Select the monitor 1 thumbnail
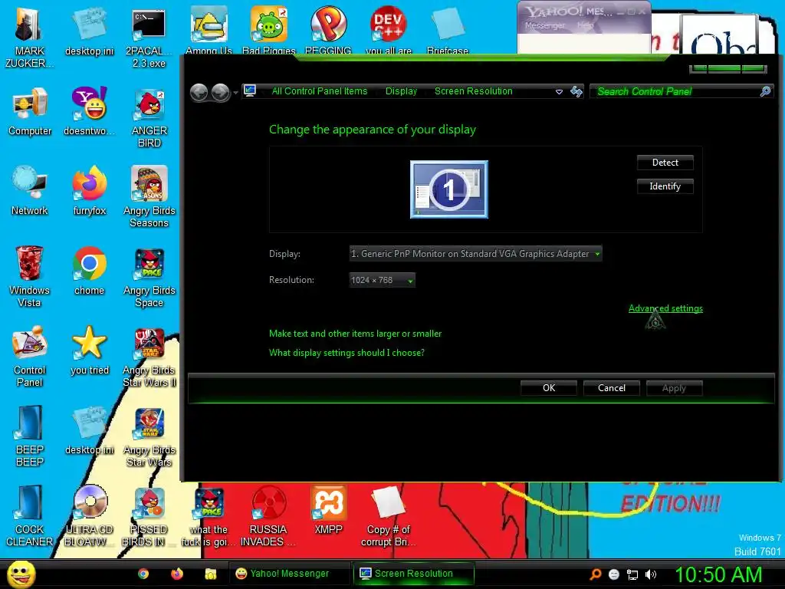The image size is (785, 589). tap(449, 189)
